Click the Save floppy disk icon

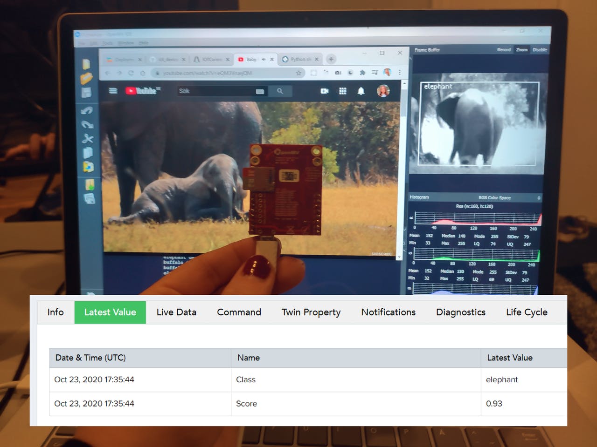click(x=87, y=93)
